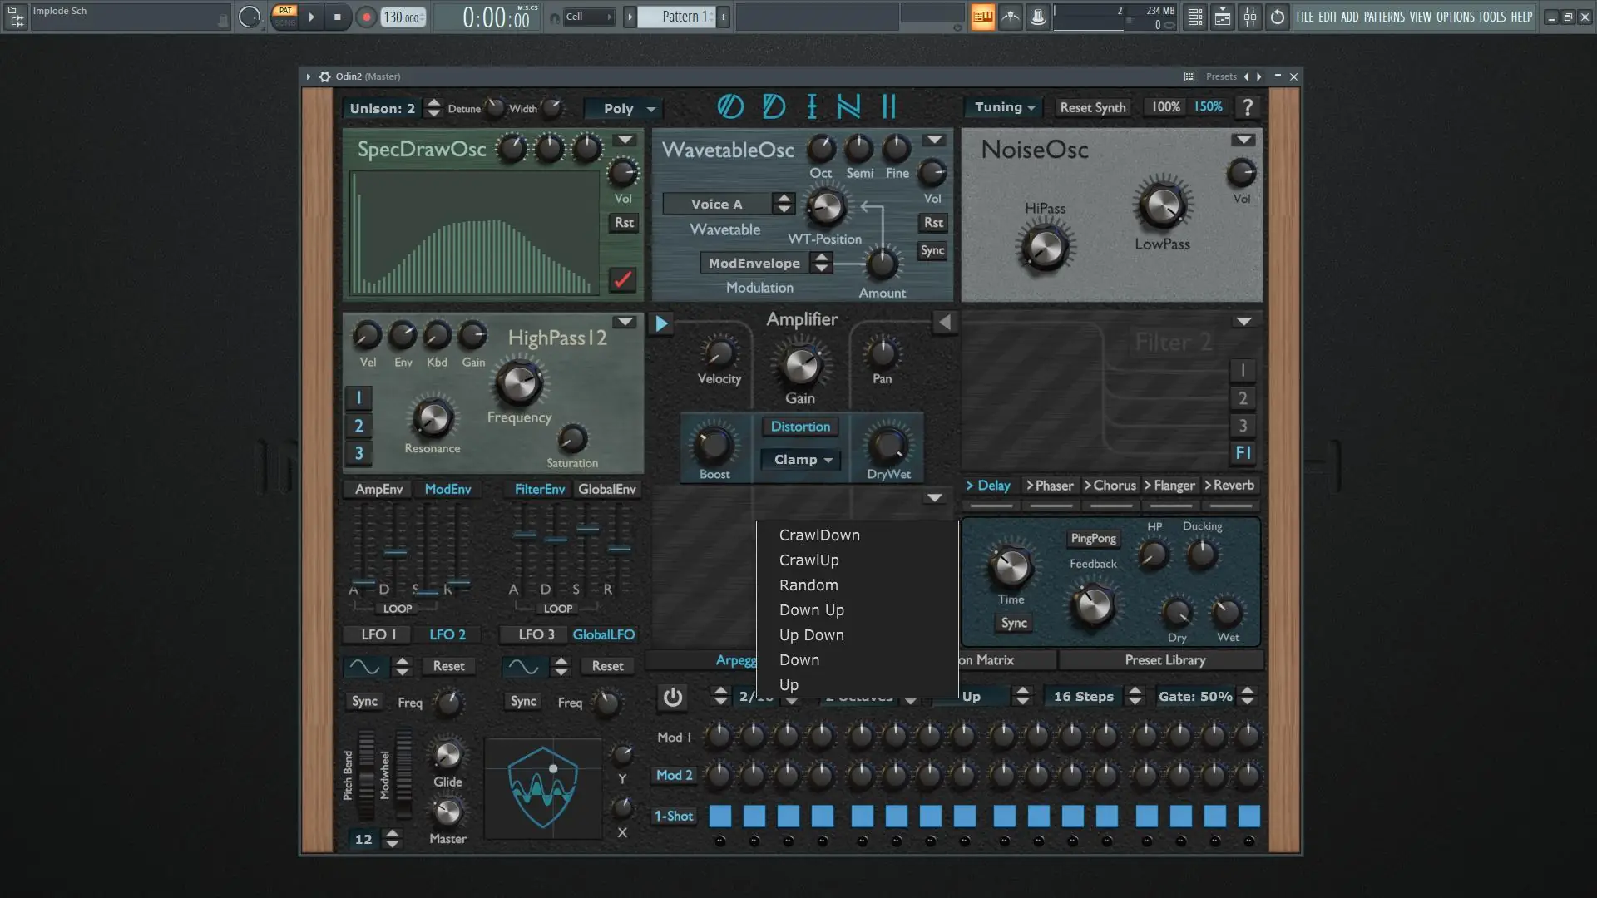Open the Tuning dropdown menu

(x=1004, y=107)
